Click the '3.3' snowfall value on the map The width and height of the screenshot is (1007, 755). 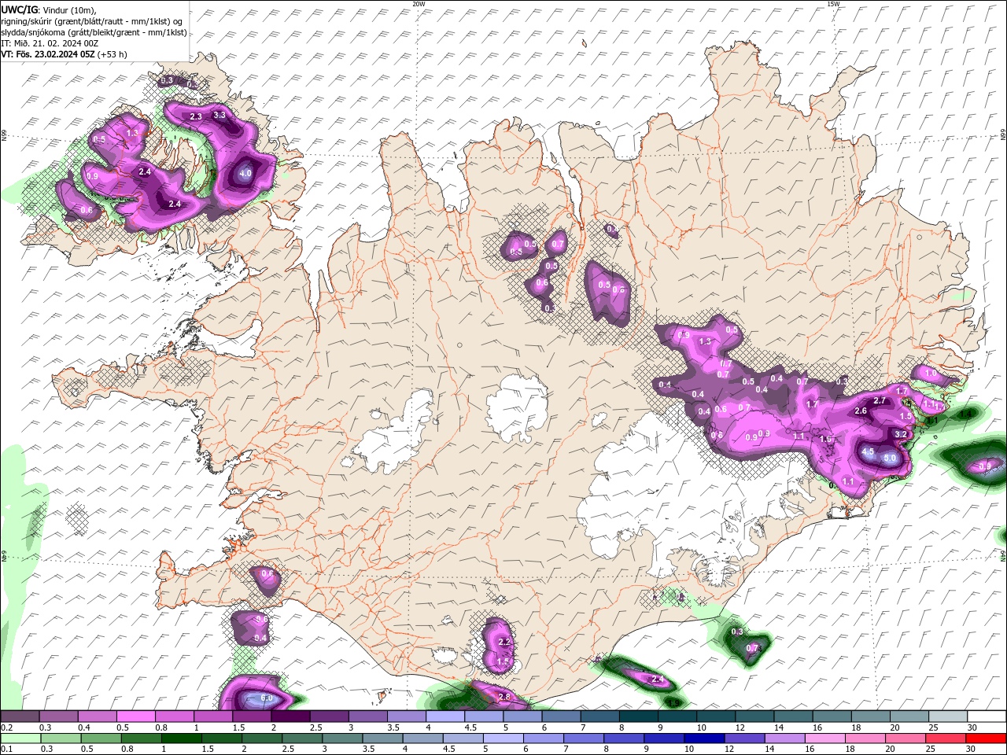pos(219,115)
